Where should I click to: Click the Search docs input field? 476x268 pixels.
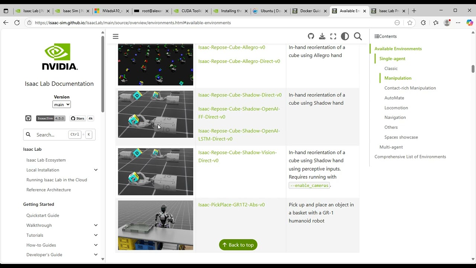tap(59, 134)
